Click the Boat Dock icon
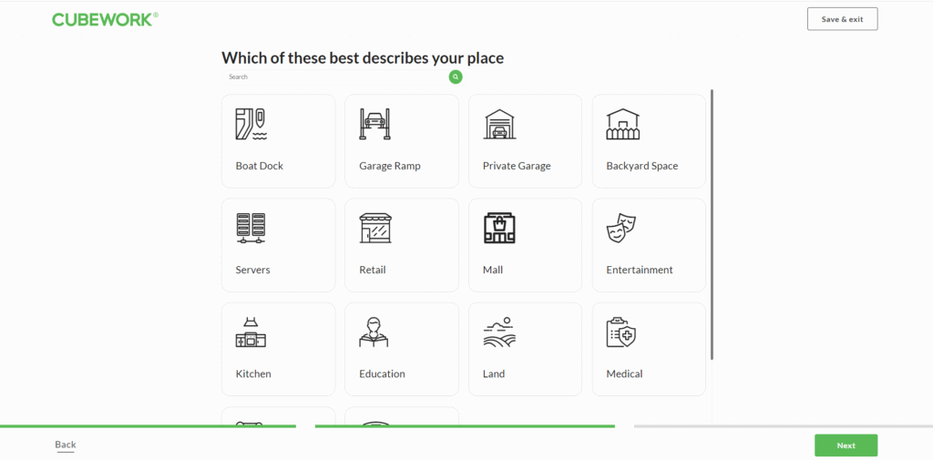The image size is (933, 460). click(x=251, y=124)
